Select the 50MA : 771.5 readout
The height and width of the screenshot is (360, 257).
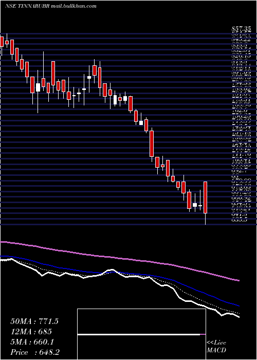pos(34,321)
